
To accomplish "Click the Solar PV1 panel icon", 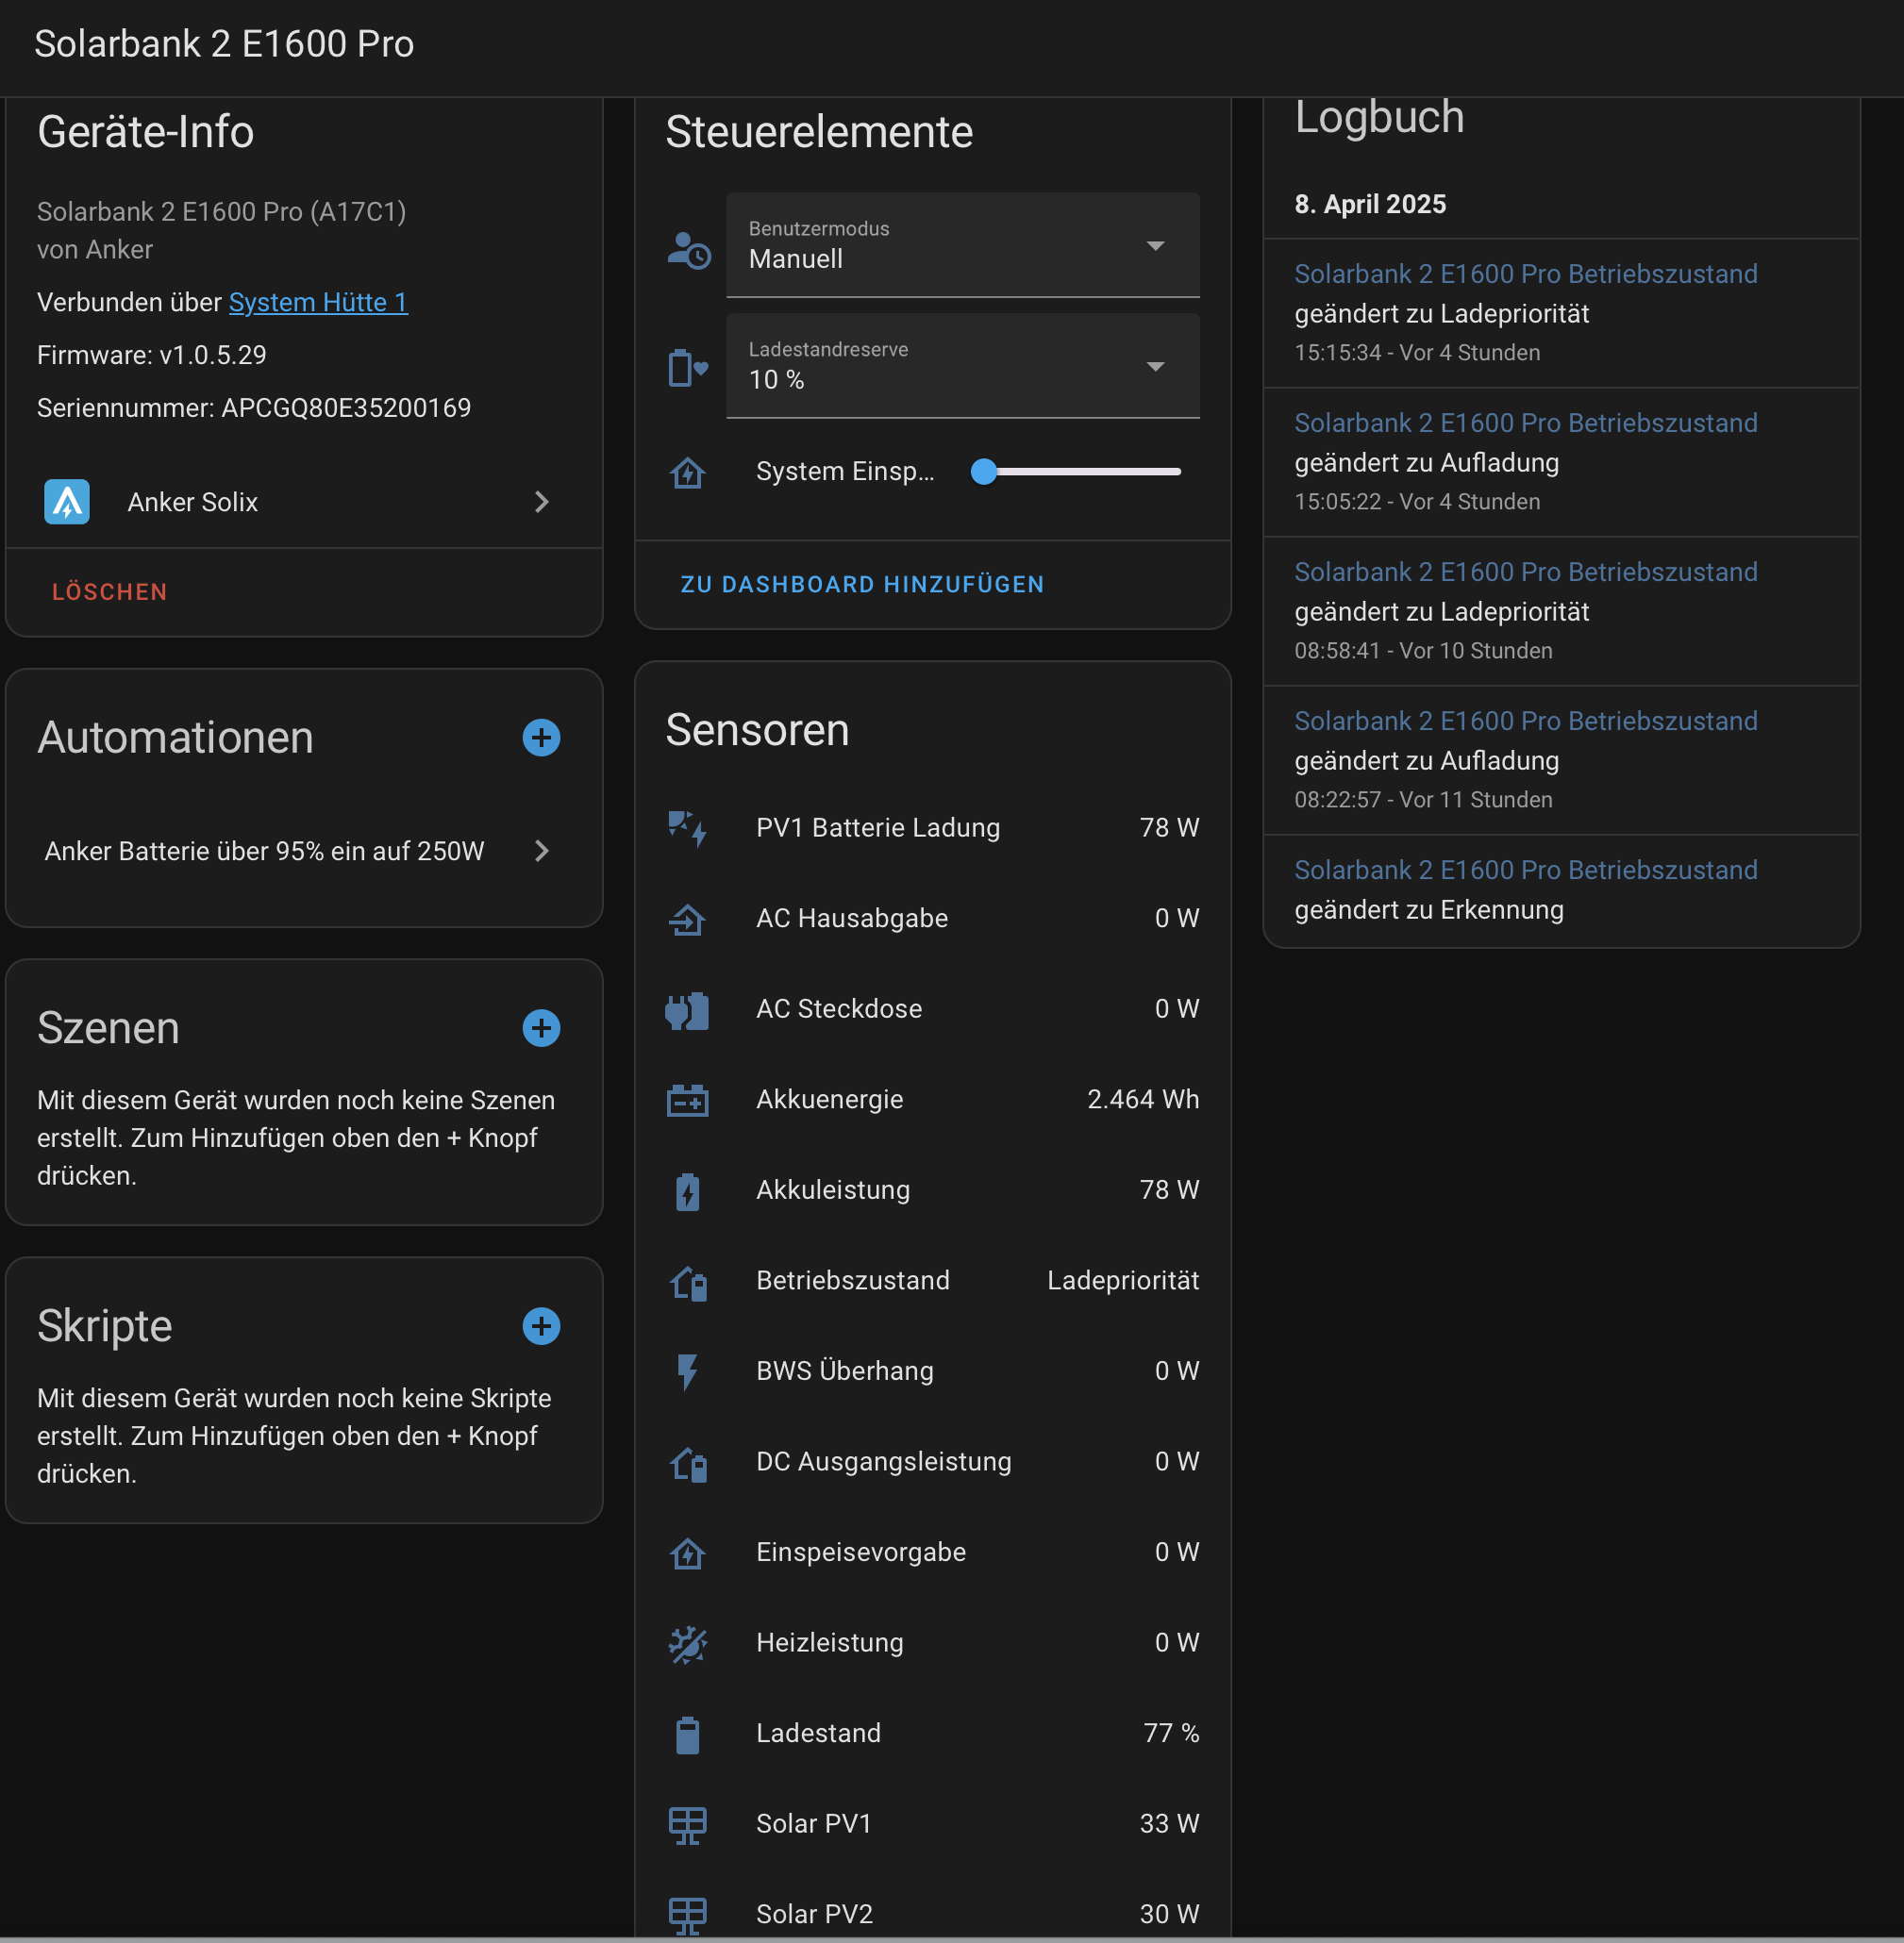I will click(687, 1824).
